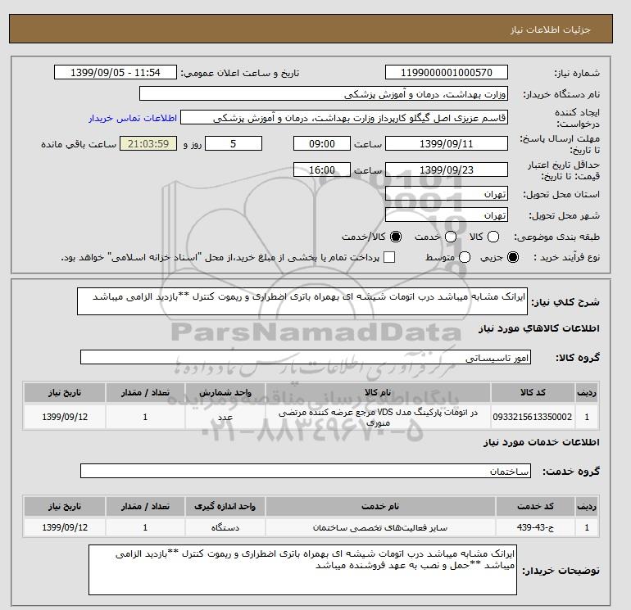Select the جزیی purchase type radio
The height and width of the screenshot is (610, 631).
point(513,257)
